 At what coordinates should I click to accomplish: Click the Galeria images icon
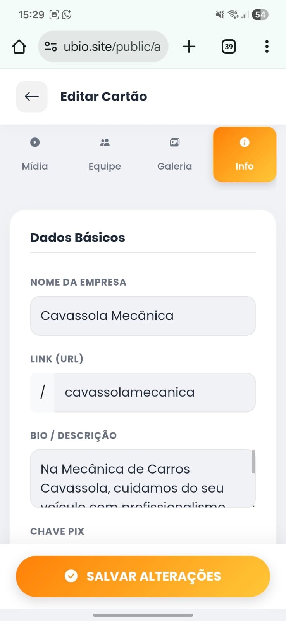click(x=175, y=142)
